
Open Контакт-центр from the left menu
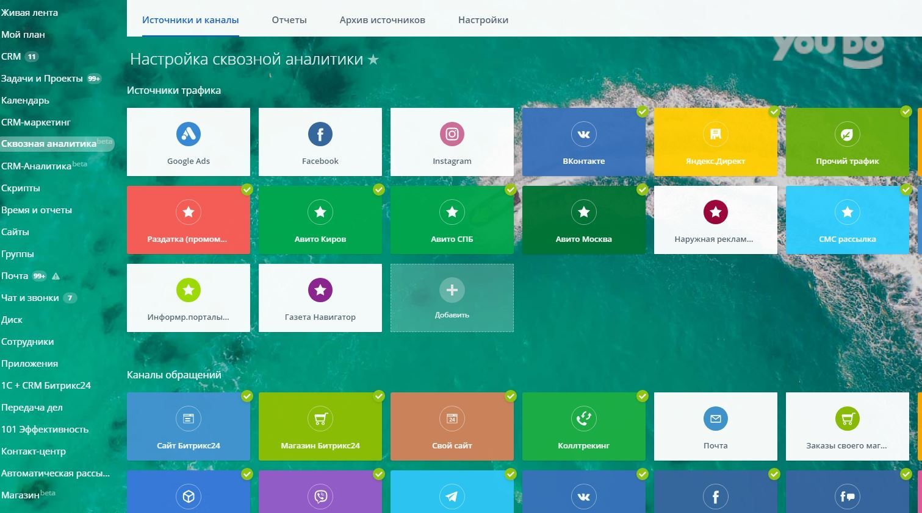[34, 451]
